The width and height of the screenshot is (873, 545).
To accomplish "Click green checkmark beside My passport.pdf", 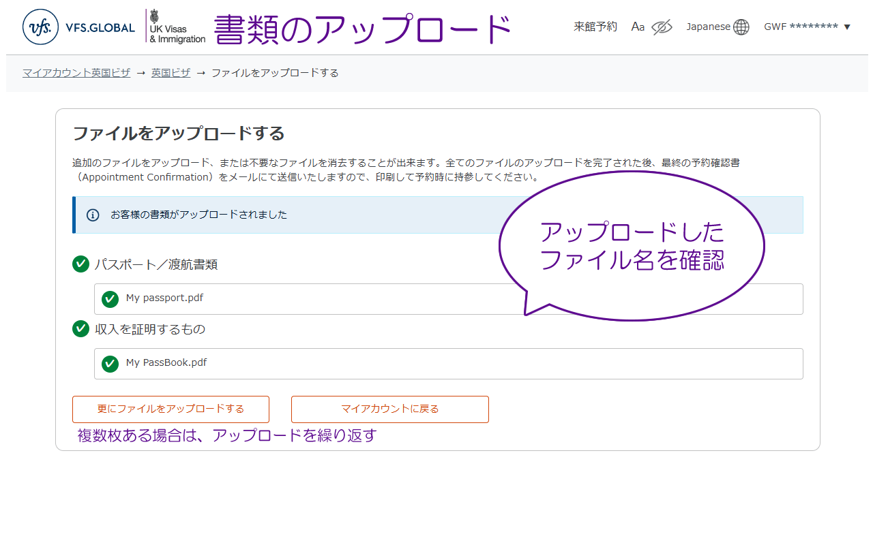I will point(110,299).
